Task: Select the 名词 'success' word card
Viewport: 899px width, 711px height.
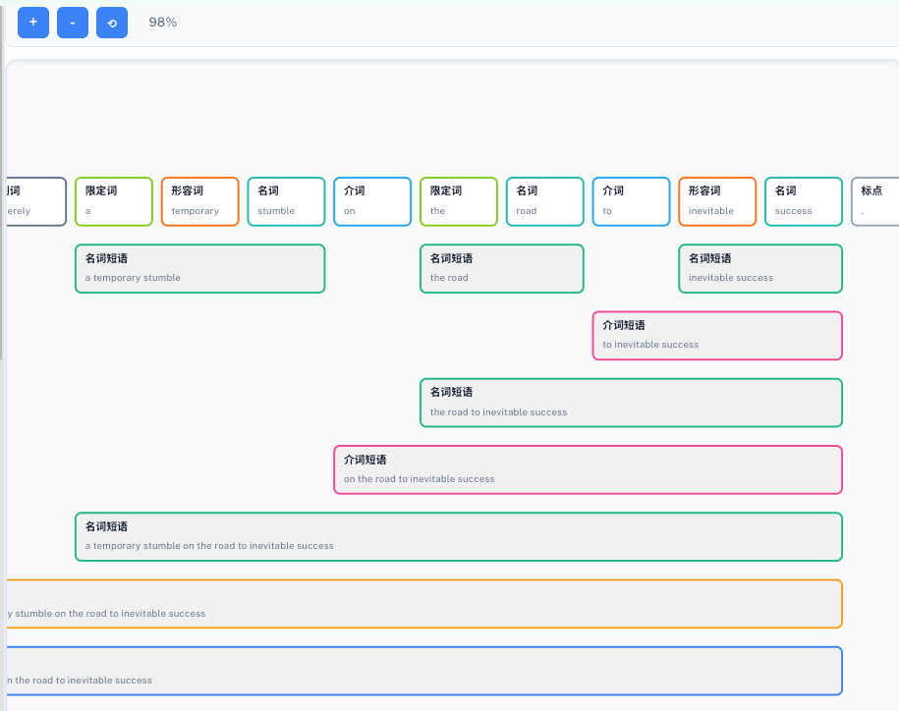Action: pyautogui.click(x=804, y=201)
